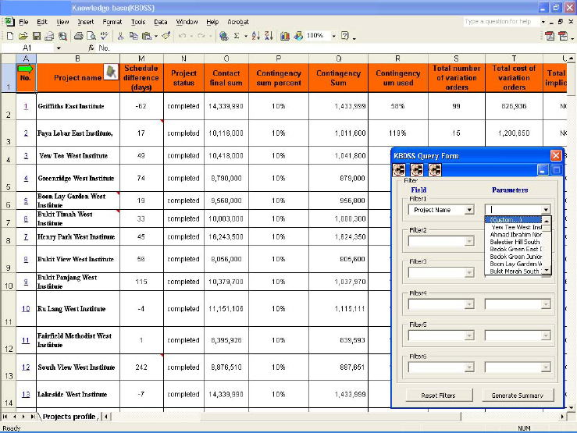This screenshot has width=577, height=433.
Task: Click the Format Painter icon
Action: coord(166,36)
